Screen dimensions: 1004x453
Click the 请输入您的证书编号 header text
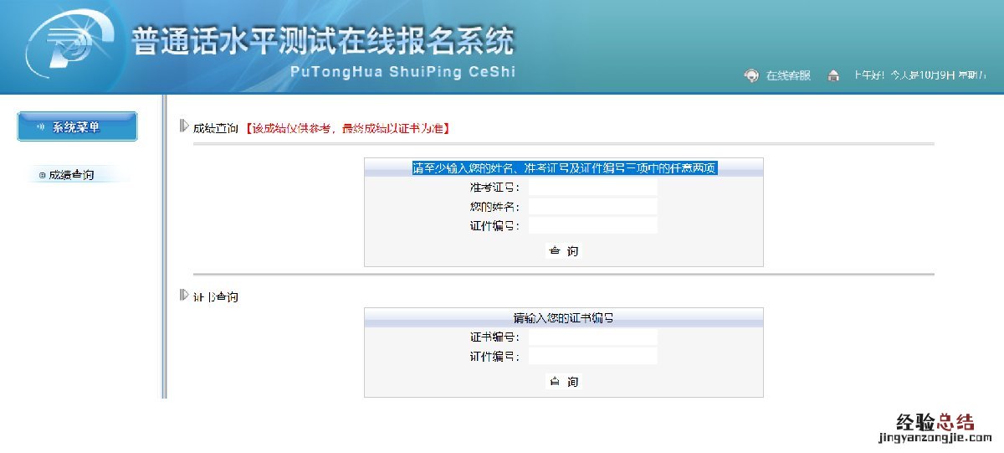564,318
